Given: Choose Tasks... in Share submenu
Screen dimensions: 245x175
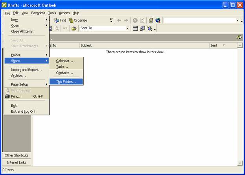Looking at the screenshot, I should 66,67.
